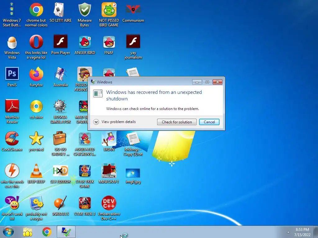
Task: Click the Show desktop strip at taskbar end
Action: pos(316,232)
